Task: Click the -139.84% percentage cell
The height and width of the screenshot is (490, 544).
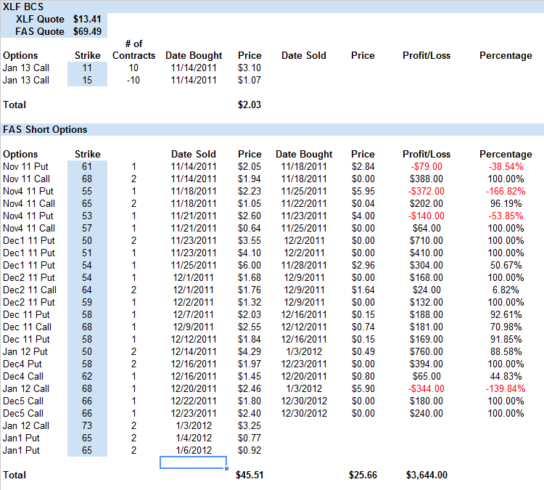Action: pos(505,388)
